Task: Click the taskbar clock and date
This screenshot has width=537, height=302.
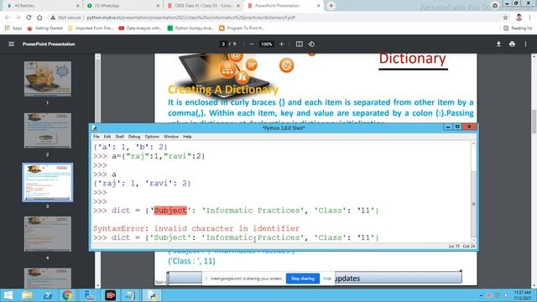Action: (x=522, y=295)
